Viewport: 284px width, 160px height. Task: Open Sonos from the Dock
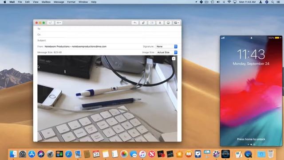[225, 154]
